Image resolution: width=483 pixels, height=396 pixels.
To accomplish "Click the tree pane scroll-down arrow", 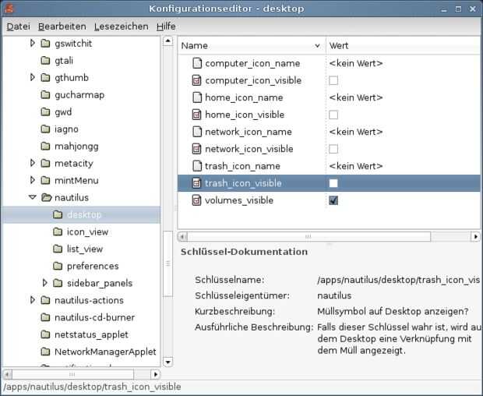I will (x=167, y=362).
